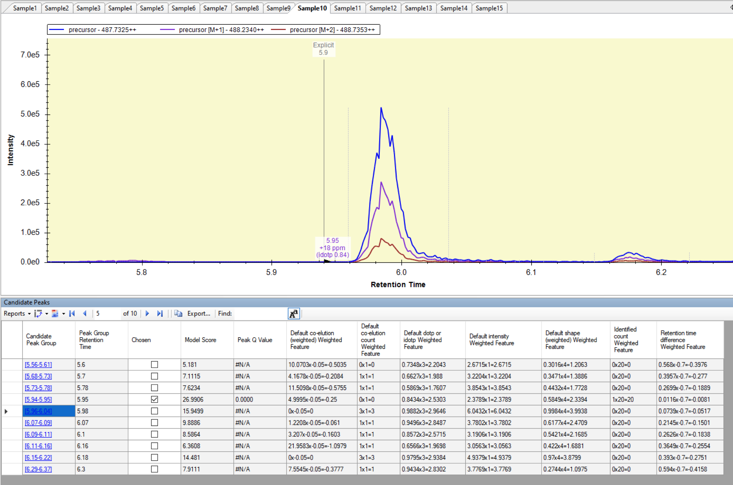Click the heat map view icon
733x485 pixels.
(55, 313)
